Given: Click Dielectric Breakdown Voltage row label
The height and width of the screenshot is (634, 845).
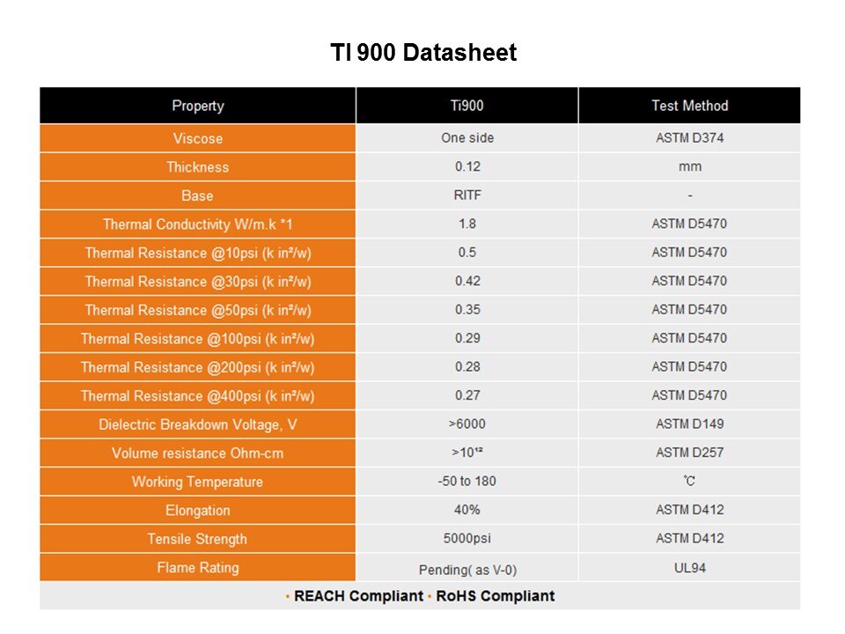Looking at the screenshot, I should (198, 424).
